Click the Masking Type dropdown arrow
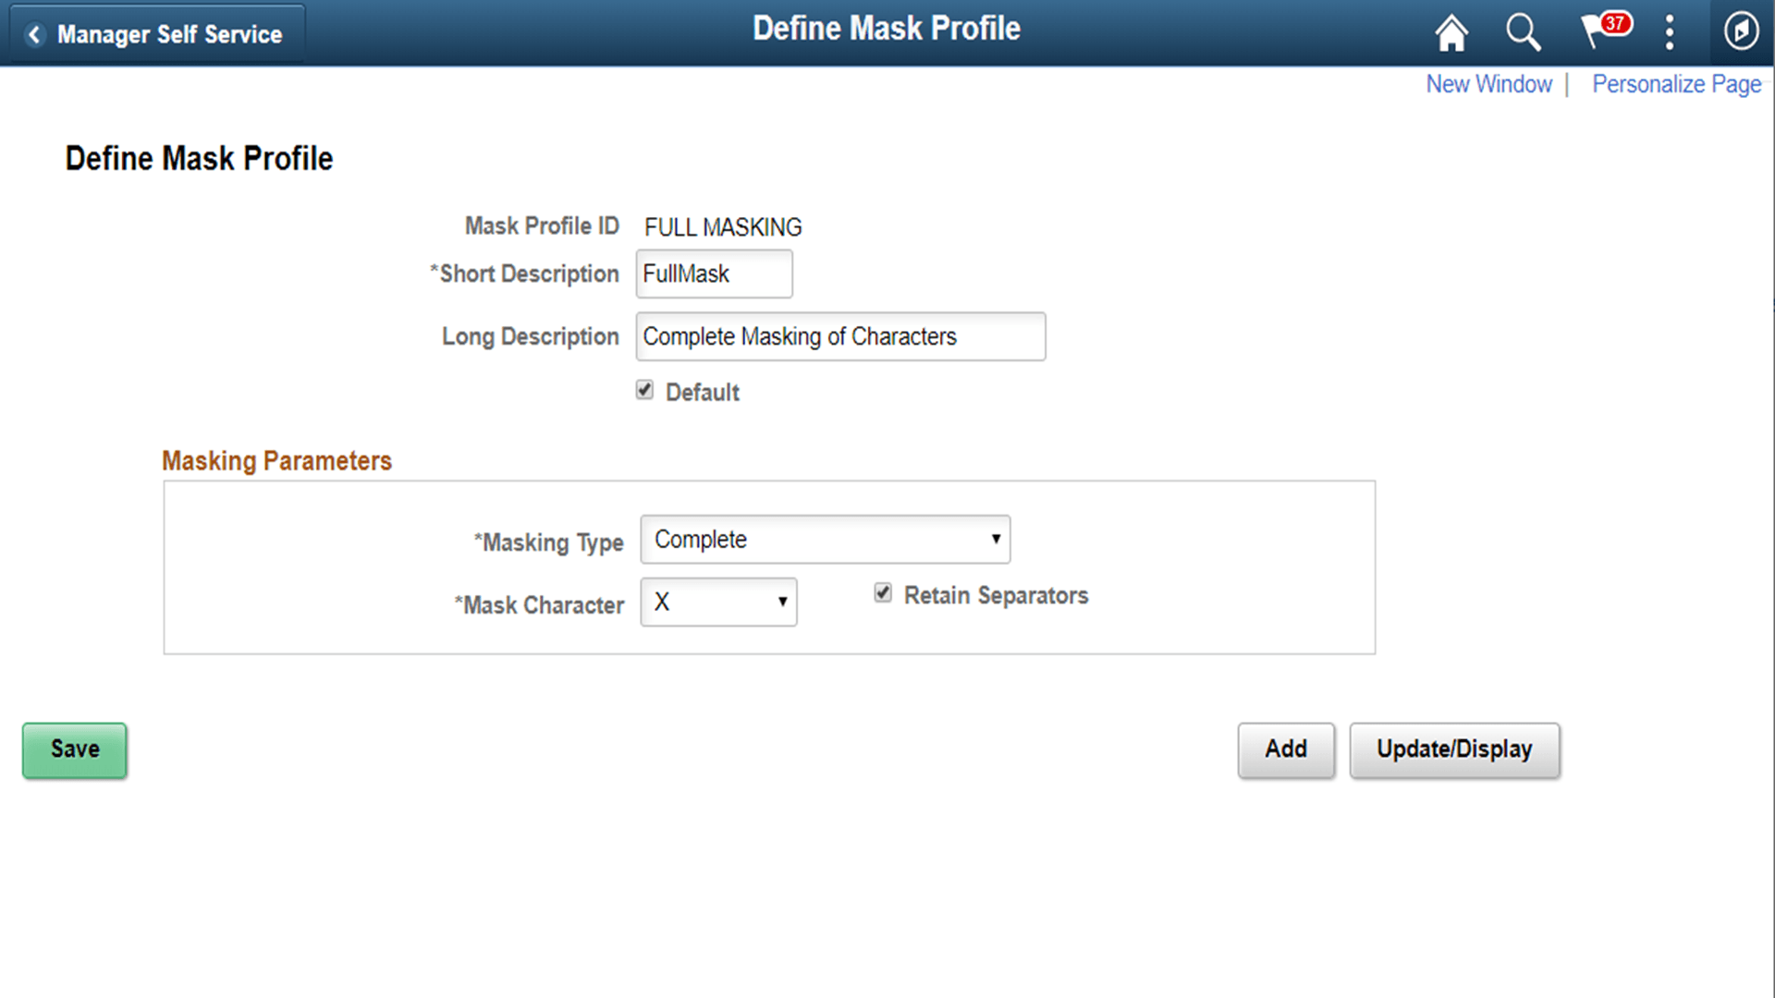 pos(996,540)
